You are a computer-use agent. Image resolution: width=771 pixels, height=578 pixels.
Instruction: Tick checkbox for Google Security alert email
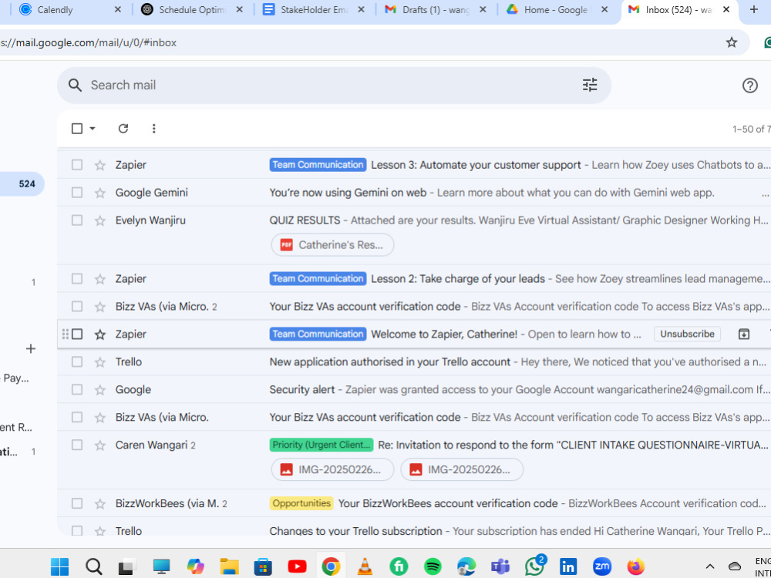coord(76,390)
